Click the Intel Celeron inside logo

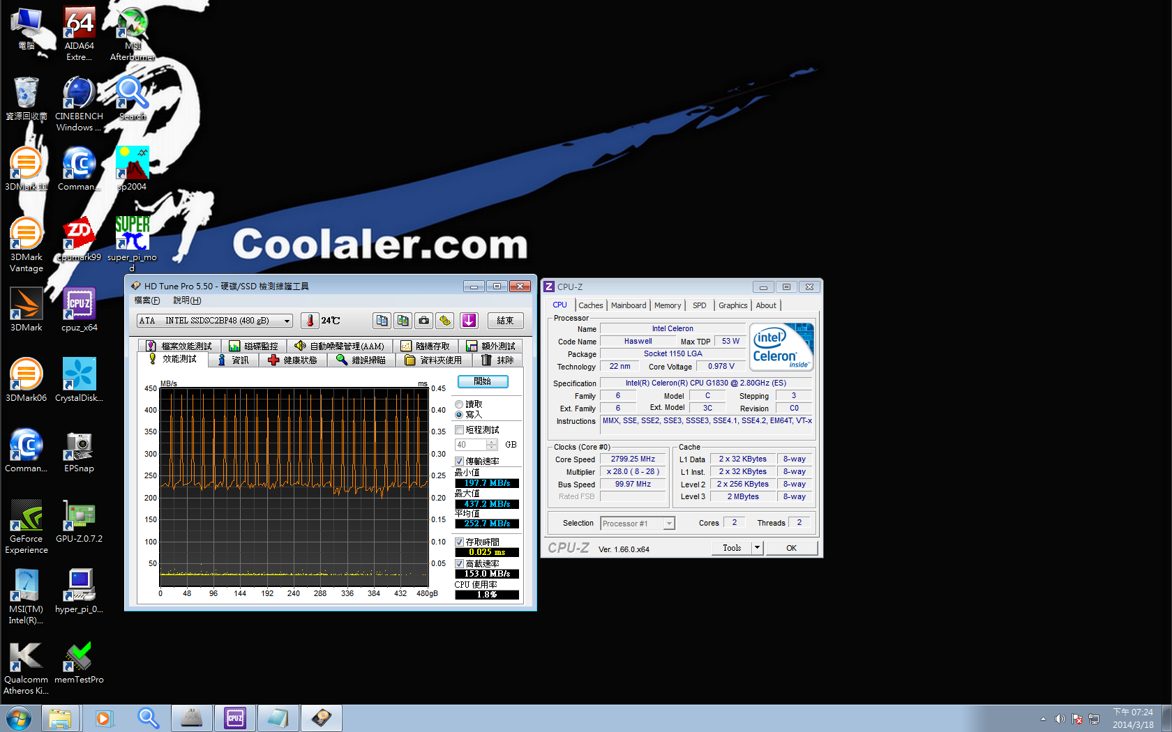(x=781, y=346)
